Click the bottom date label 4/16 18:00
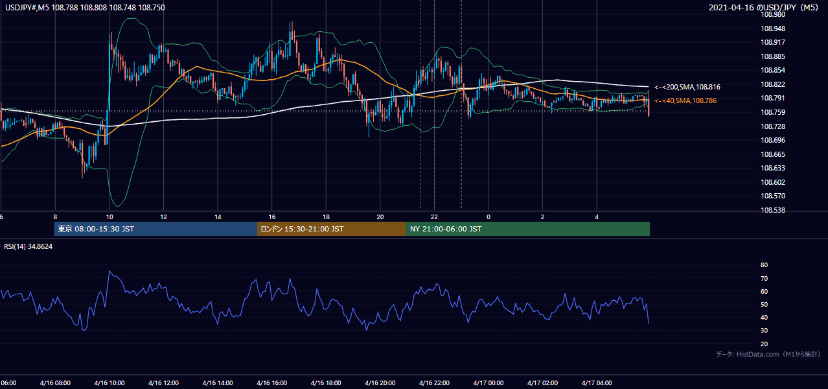Image resolution: width=828 pixels, height=389 pixels. coord(326,383)
